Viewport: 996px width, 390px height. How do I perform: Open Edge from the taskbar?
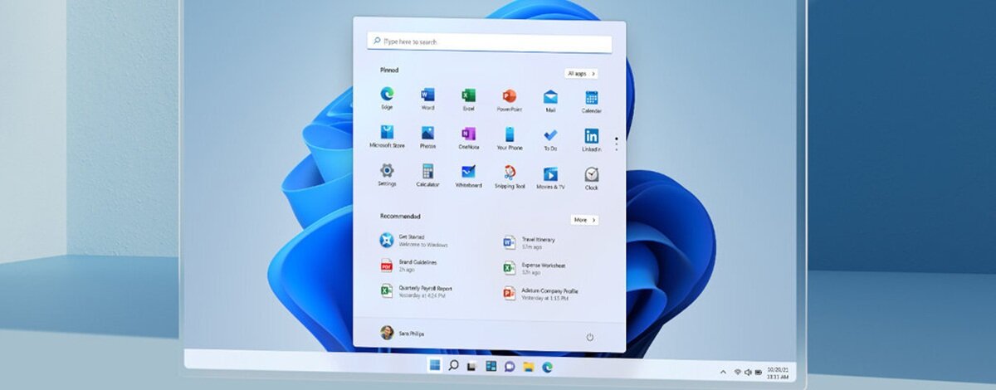click(547, 366)
